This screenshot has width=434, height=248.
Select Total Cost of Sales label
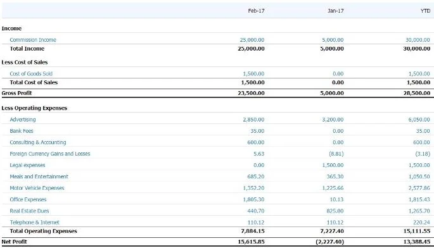[34, 82]
